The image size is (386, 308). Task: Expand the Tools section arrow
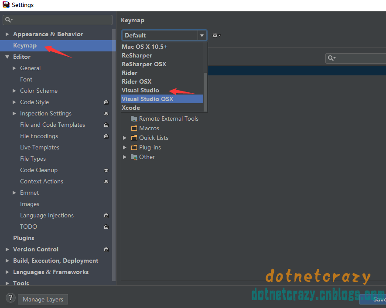7,283
